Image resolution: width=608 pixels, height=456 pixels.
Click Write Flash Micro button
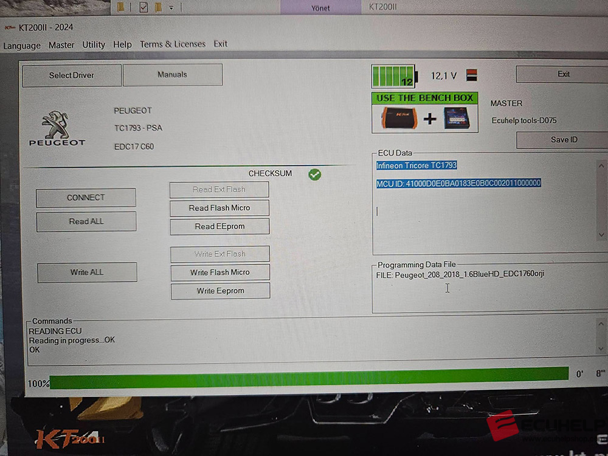[x=220, y=272]
